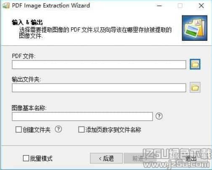Click the 输入 & 输出 header title
Screen dimensions: 212x170
pos(27,22)
